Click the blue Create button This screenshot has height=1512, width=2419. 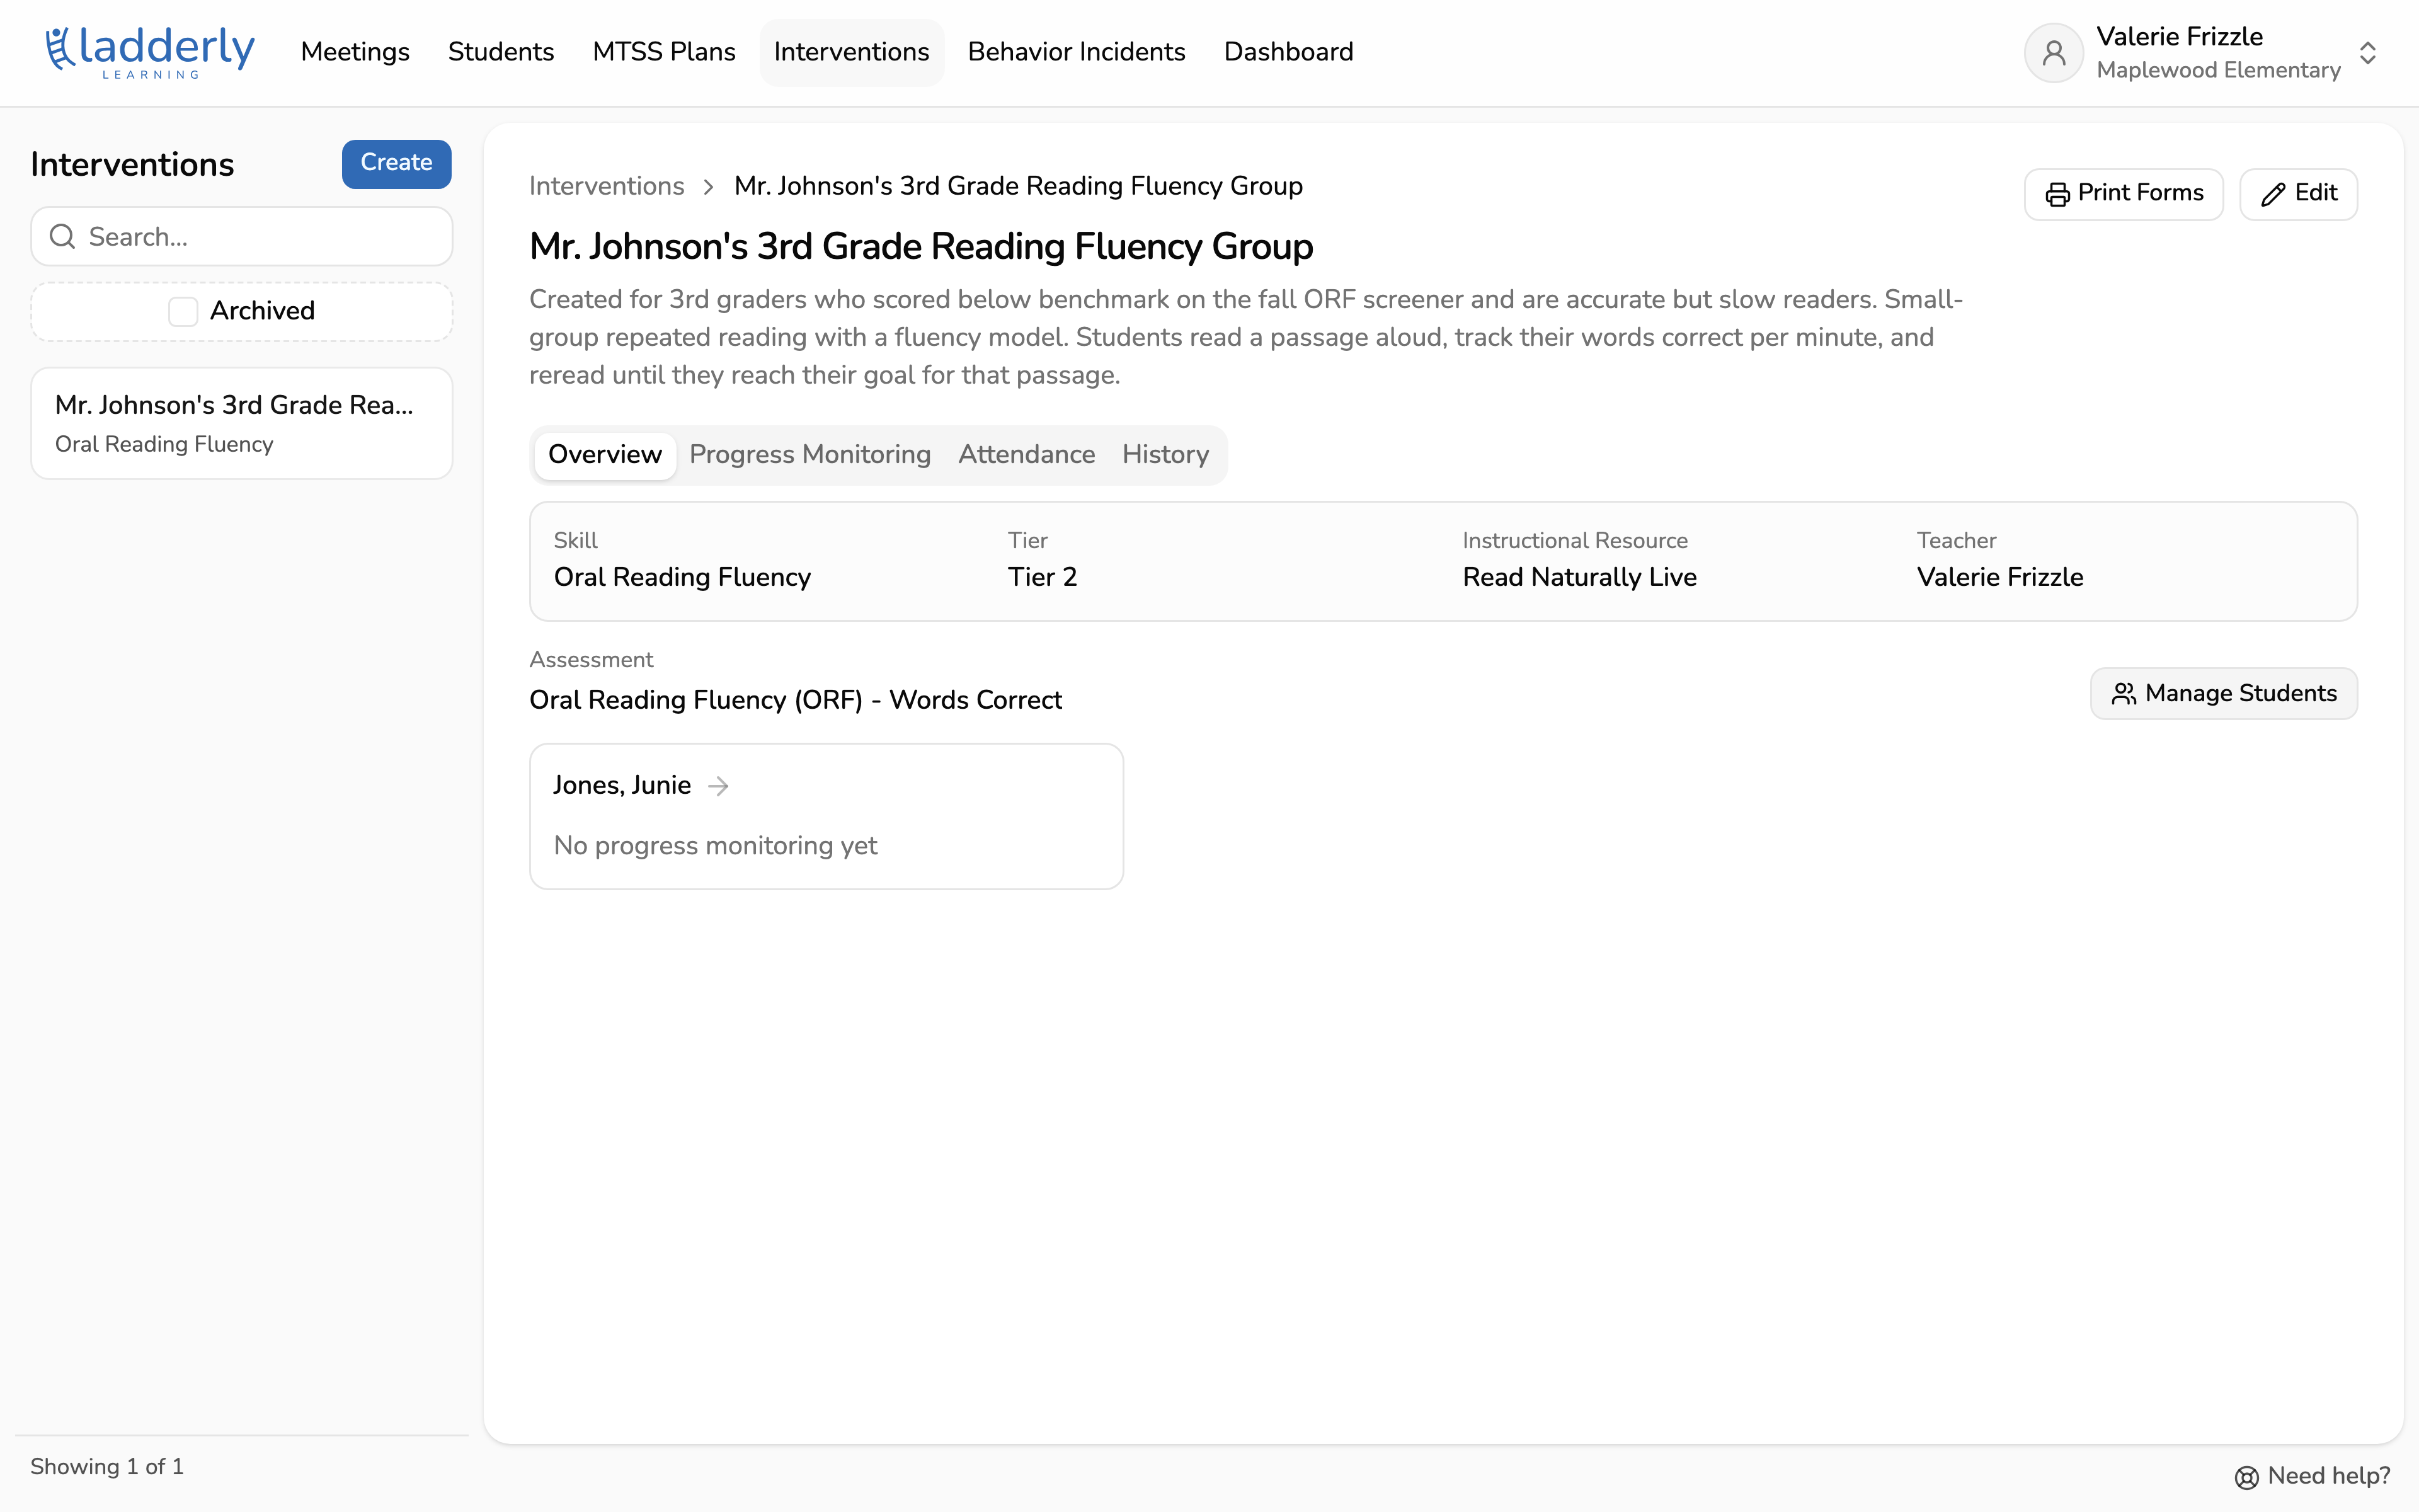397,163
